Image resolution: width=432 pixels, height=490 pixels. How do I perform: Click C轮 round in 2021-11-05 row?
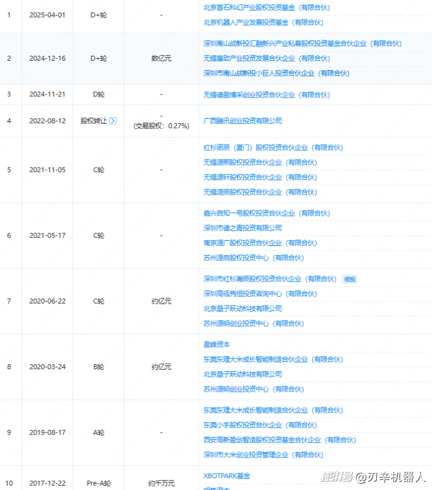coord(98,170)
